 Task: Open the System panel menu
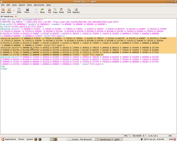pyautogui.click(x=30, y=139)
